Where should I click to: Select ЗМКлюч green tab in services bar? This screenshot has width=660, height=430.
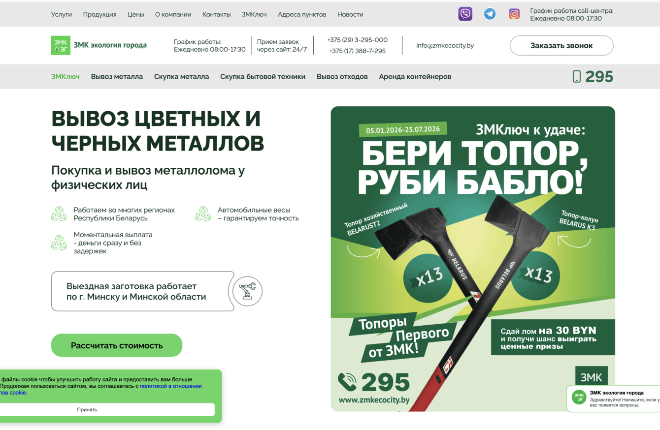coord(66,76)
